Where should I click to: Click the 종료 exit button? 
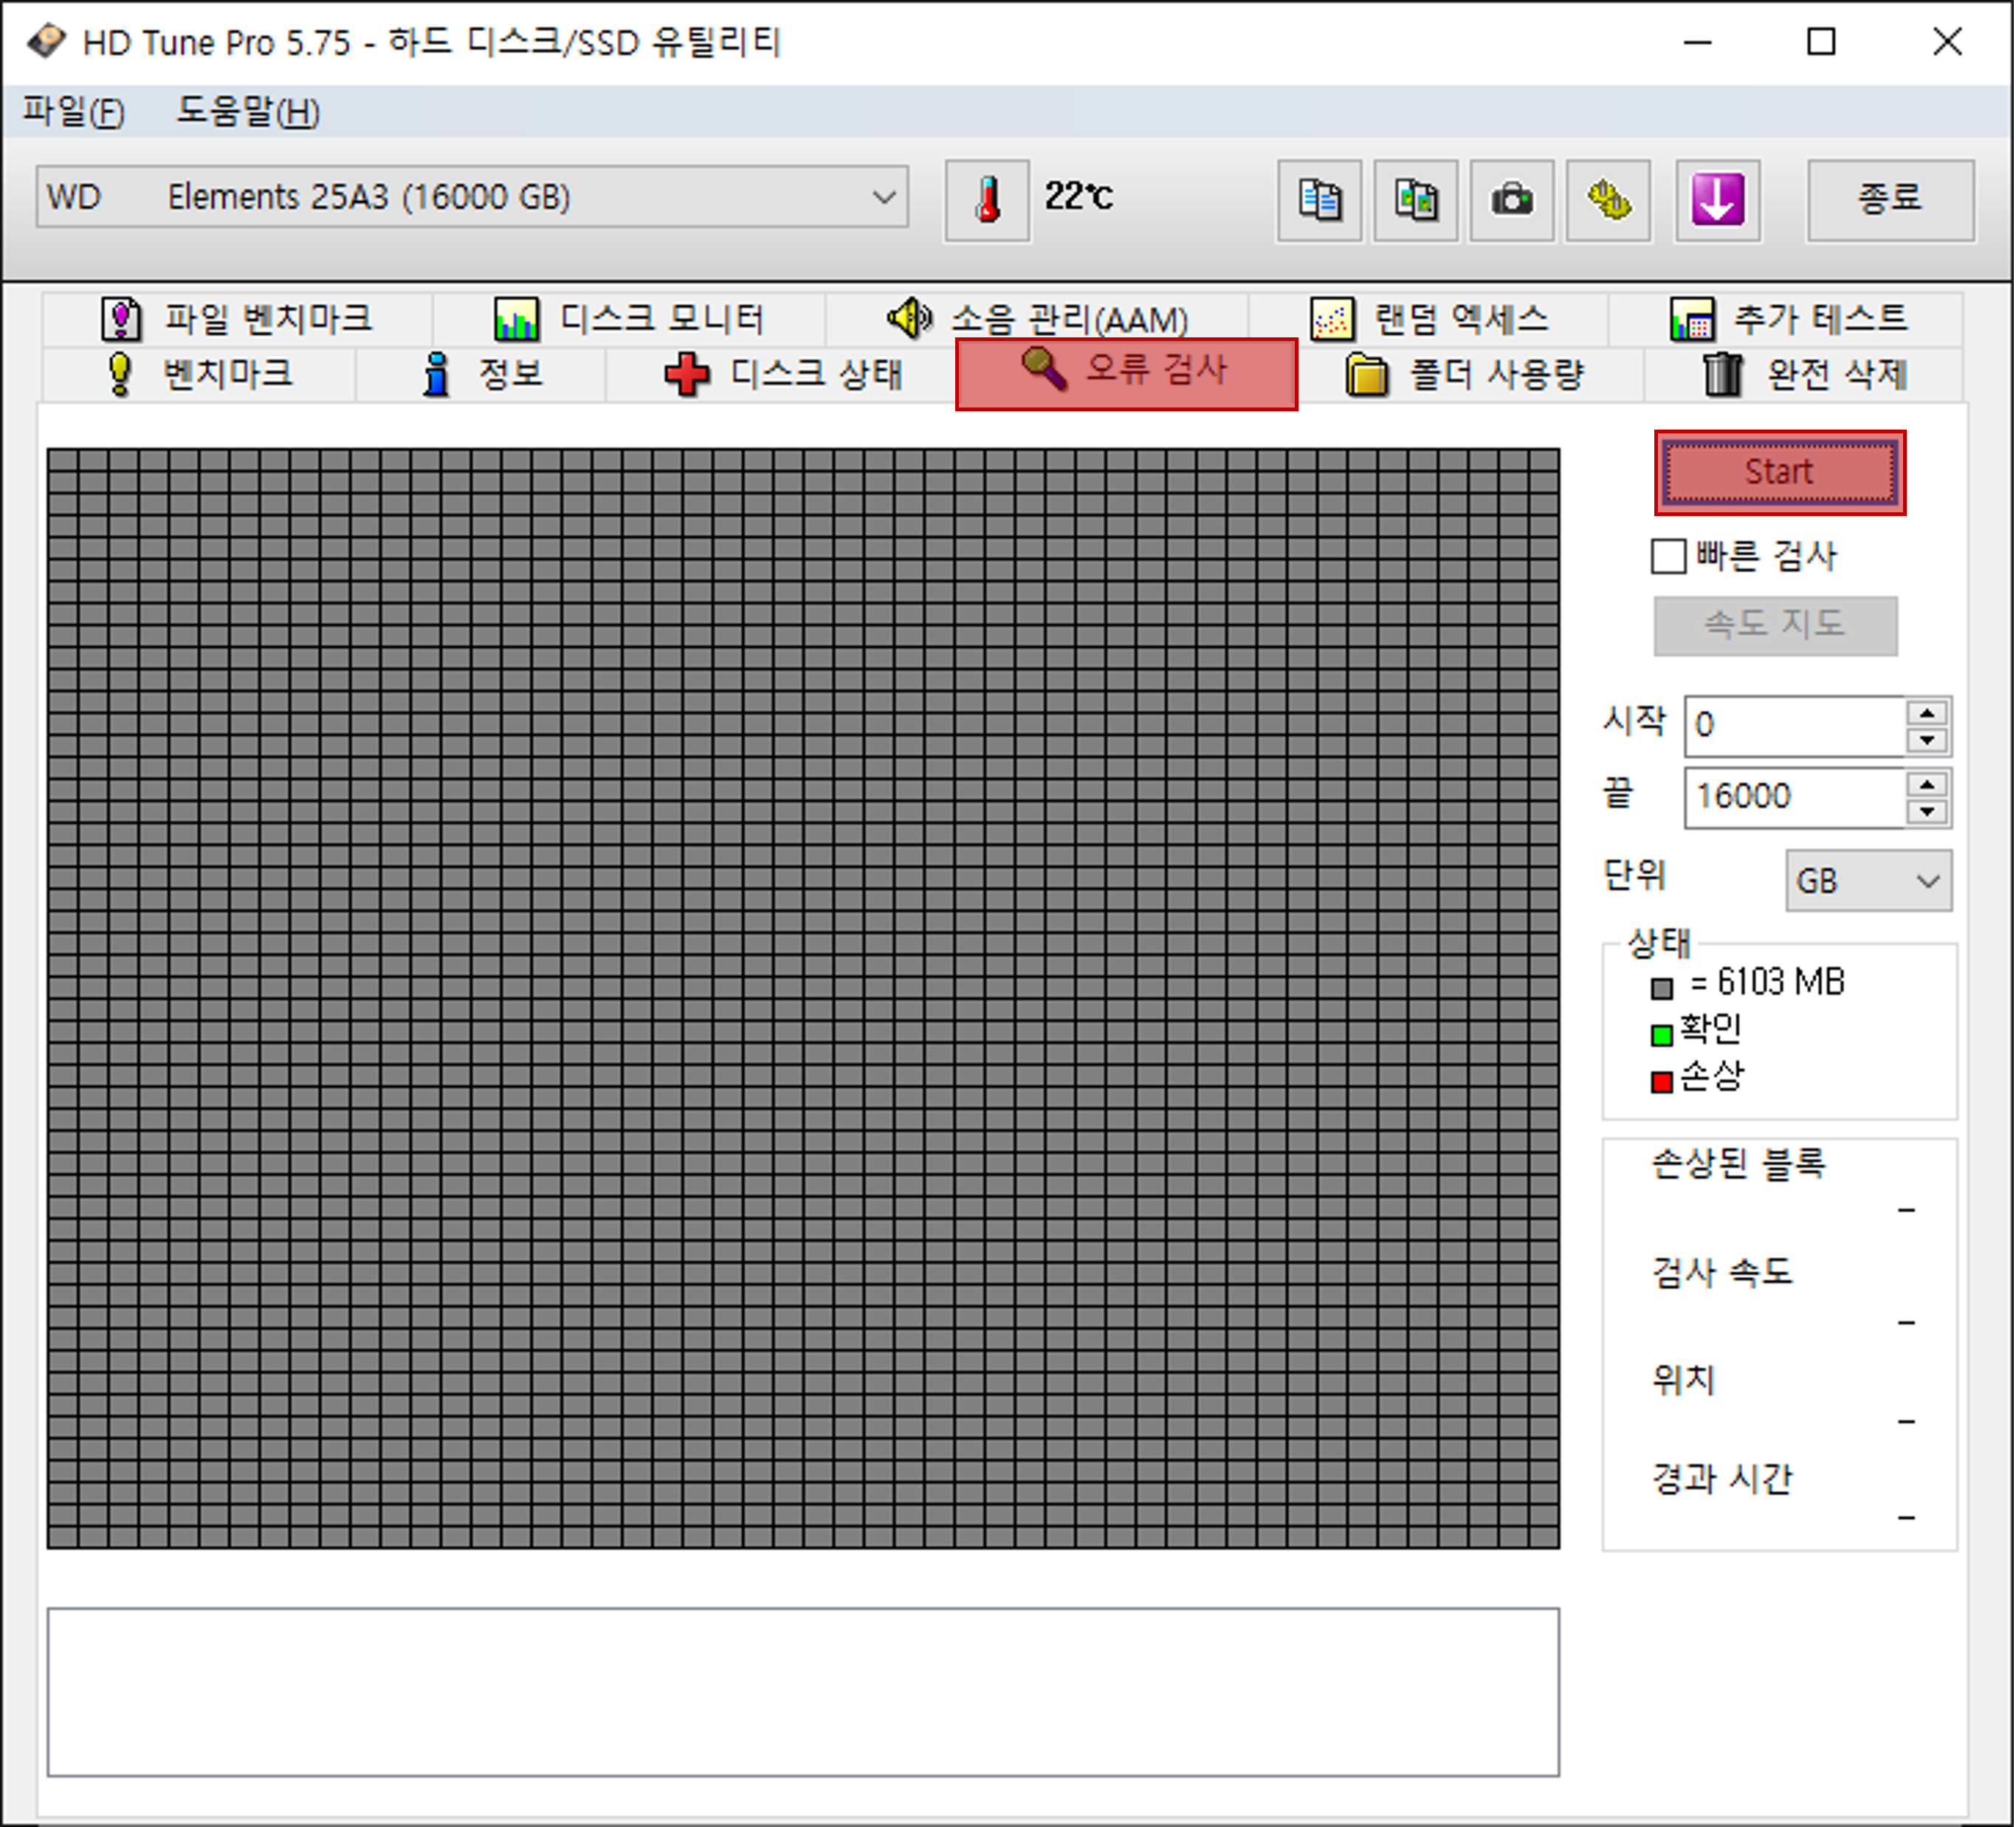pyautogui.click(x=1889, y=200)
